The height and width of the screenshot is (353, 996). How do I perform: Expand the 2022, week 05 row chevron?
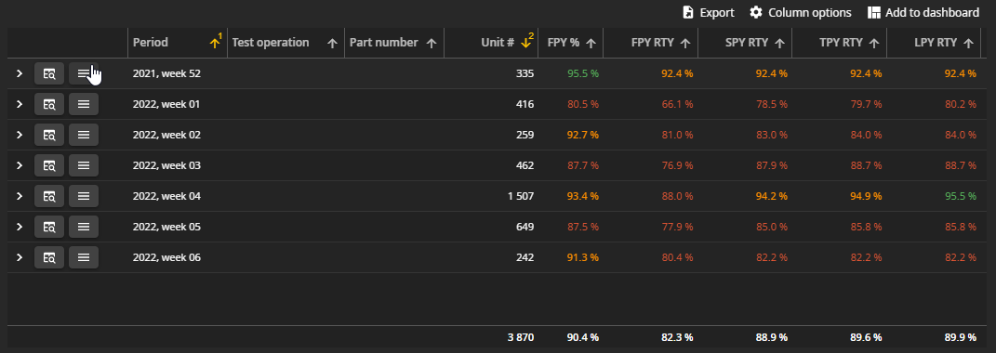[x=20, y=227]
